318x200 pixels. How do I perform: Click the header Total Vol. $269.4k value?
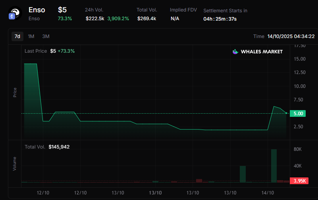tap(146, 19)
